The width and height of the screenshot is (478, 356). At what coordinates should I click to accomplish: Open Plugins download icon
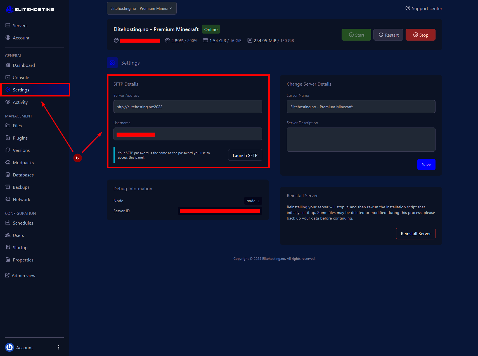(x=8, y=138)
